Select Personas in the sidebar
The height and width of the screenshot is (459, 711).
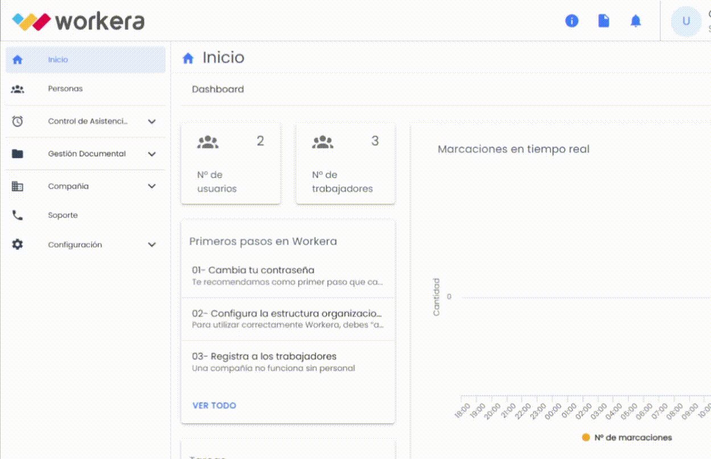coord(85,89)
